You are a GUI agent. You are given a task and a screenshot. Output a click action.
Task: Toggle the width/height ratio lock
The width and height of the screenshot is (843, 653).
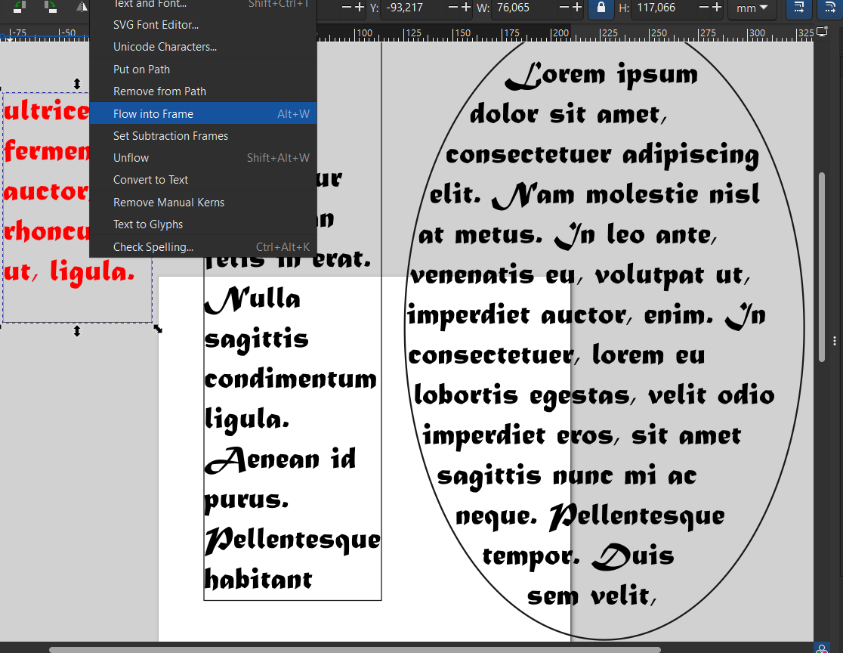click(601, 8)
